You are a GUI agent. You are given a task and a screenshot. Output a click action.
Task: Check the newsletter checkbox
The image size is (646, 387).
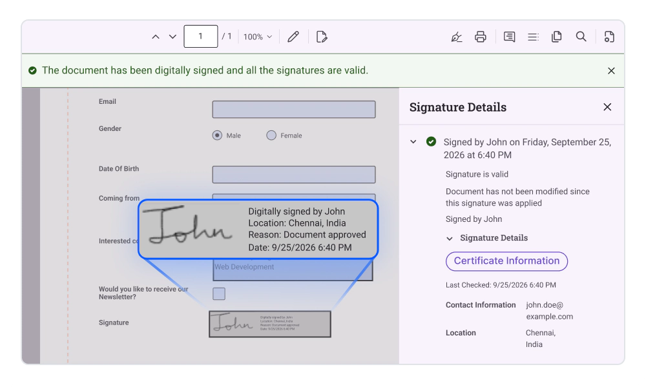[219, 293]
